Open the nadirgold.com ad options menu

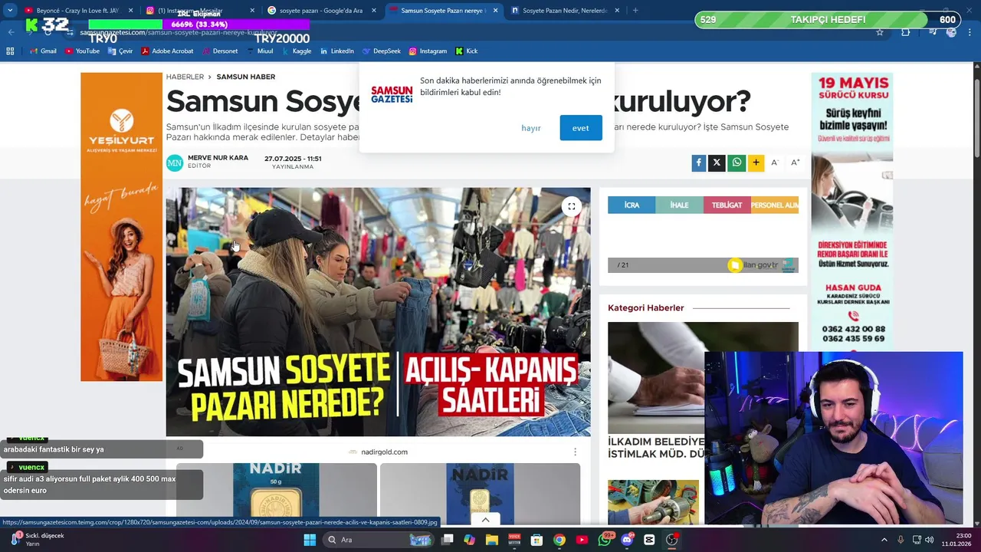point(575,452)
